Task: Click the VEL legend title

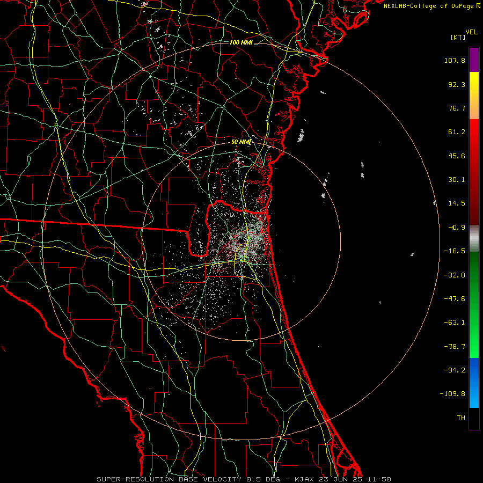Action: (472, 32)
